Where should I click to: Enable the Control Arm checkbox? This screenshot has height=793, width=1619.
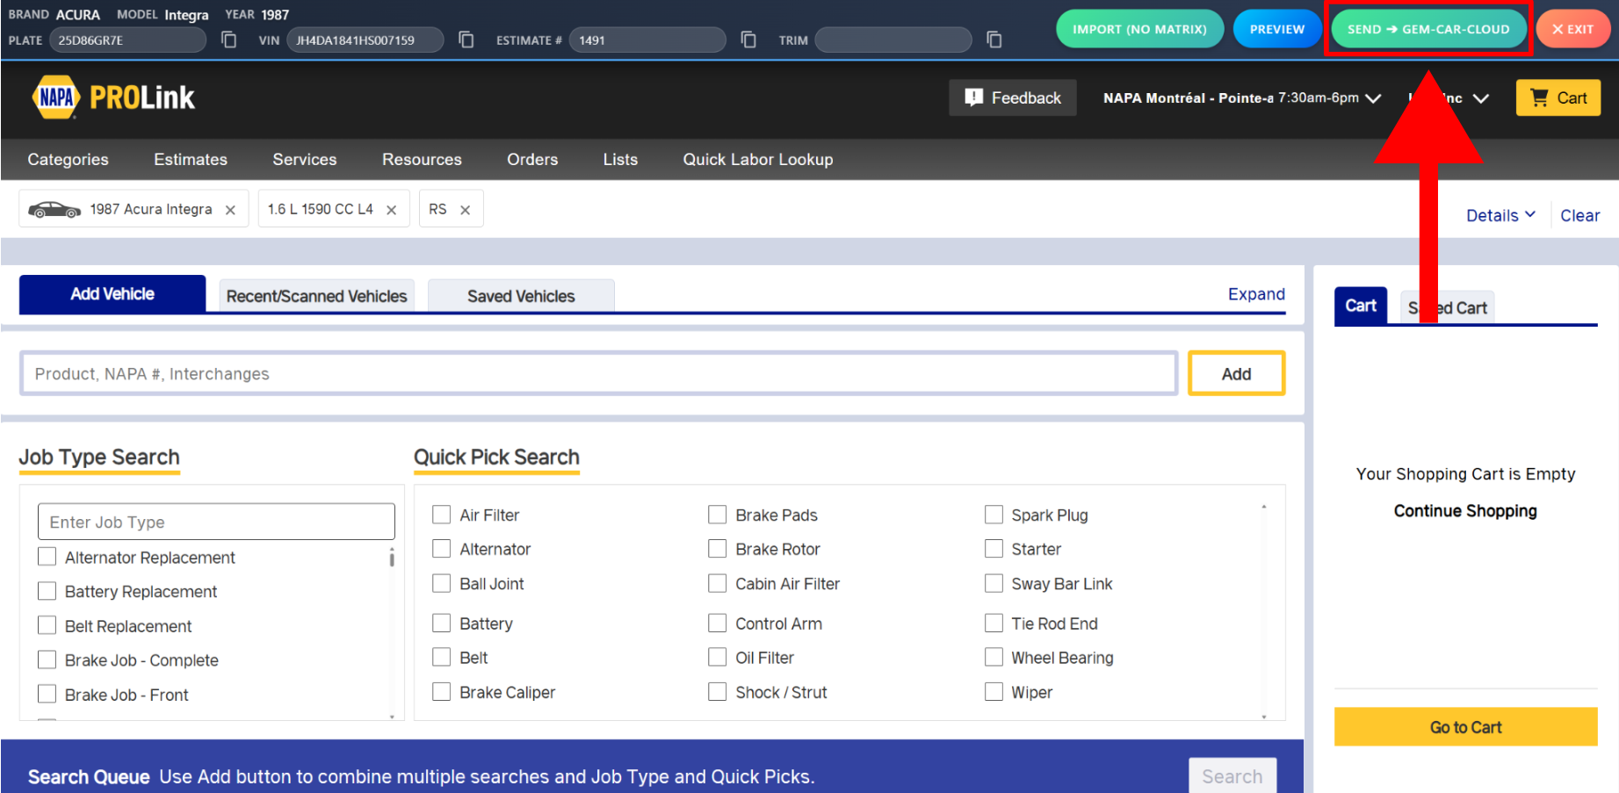click(718, 624)
